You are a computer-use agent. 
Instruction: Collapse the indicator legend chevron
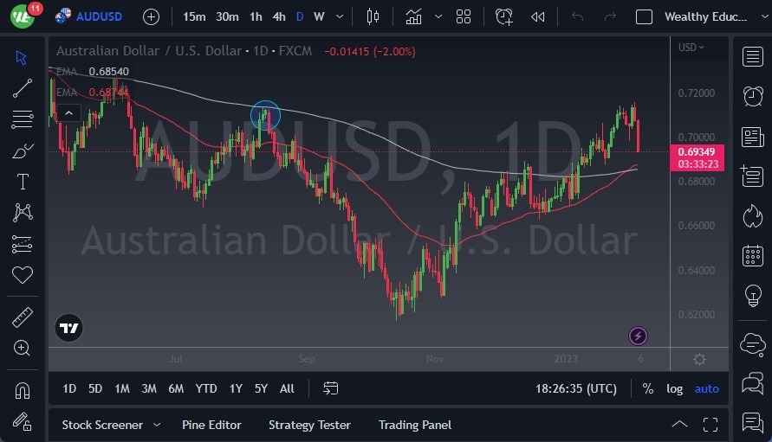coord(69,113)
